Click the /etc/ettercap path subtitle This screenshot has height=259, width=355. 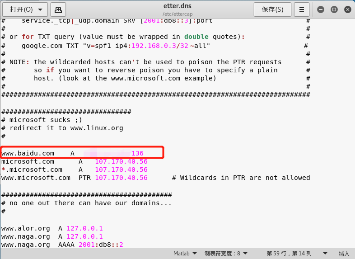coord(177,14)
